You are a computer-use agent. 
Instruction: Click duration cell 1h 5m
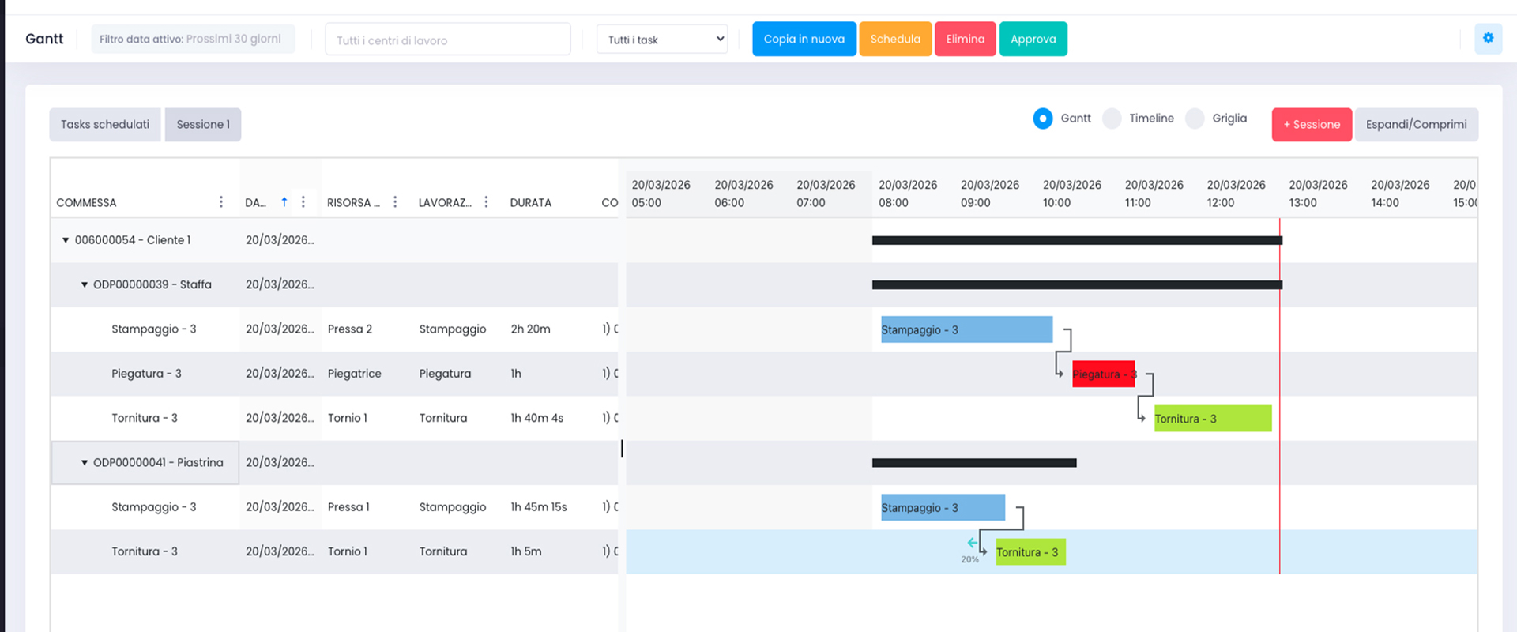[526, 551]
